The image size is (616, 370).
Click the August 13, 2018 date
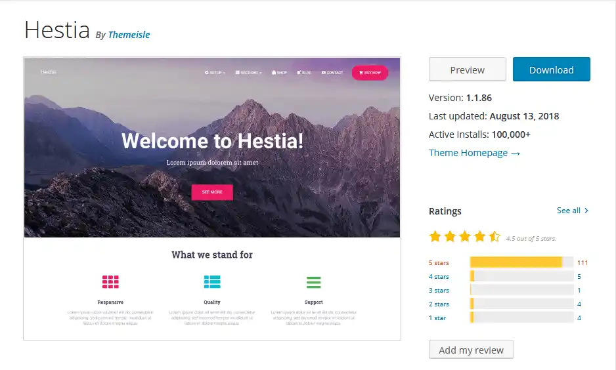(524, 116)
